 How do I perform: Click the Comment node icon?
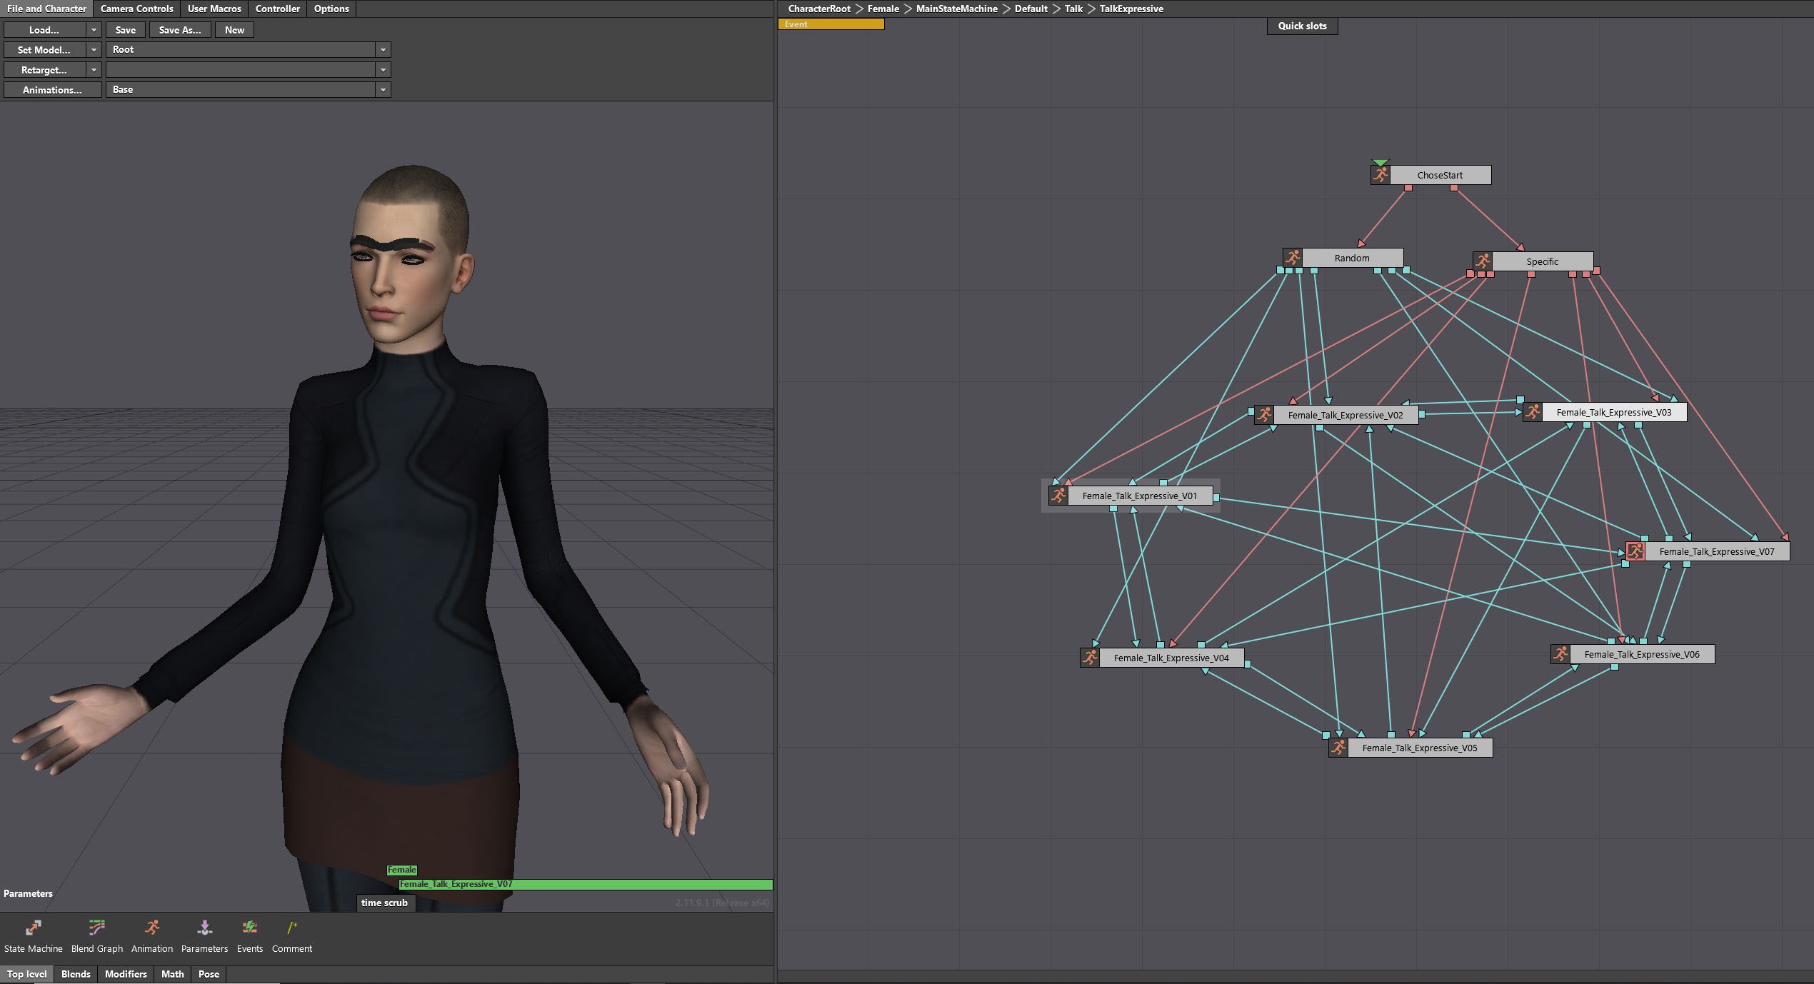[291, 928]
